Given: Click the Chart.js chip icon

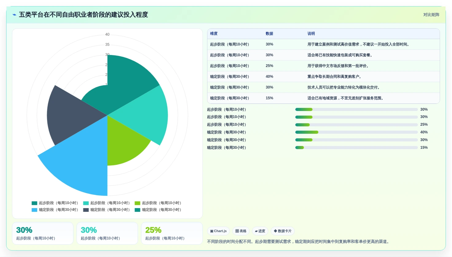Looking at the screenshot, I should [x=212, y=231].
